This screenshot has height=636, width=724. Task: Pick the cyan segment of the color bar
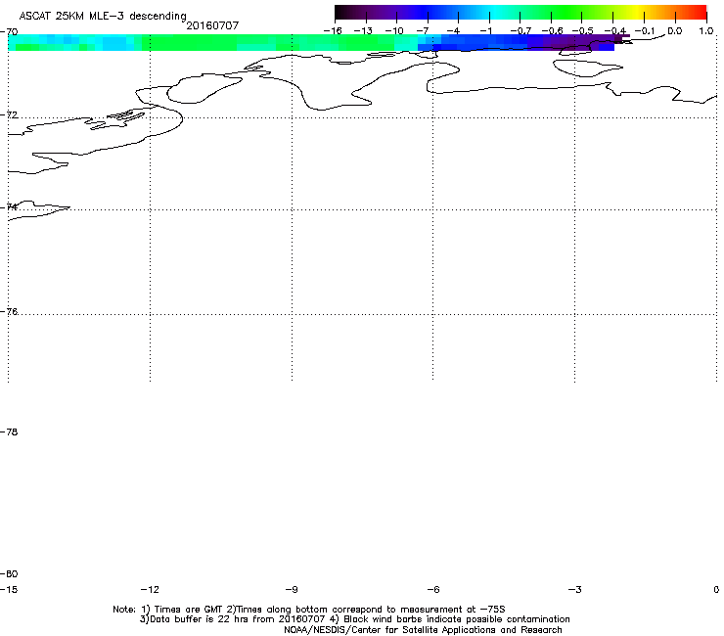pyautogui.click(x=494, y=13)
